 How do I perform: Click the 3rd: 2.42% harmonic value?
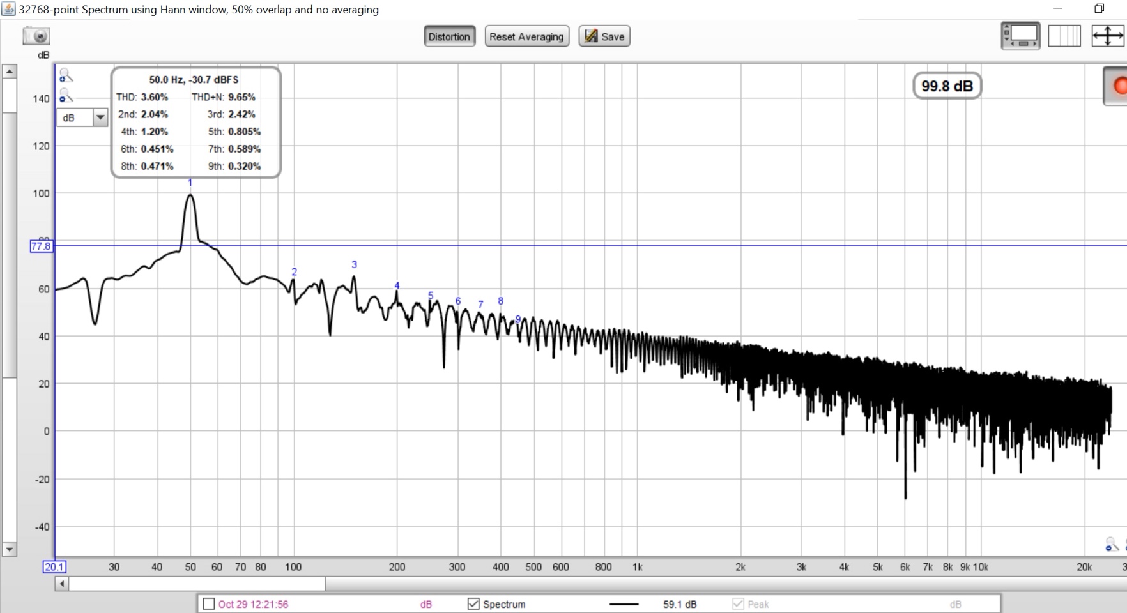[231, 114]
